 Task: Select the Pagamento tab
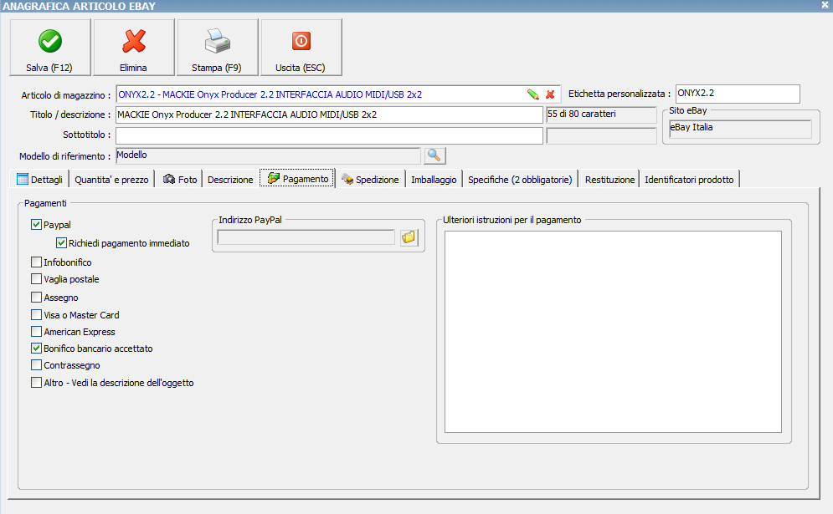coord(297,179)
